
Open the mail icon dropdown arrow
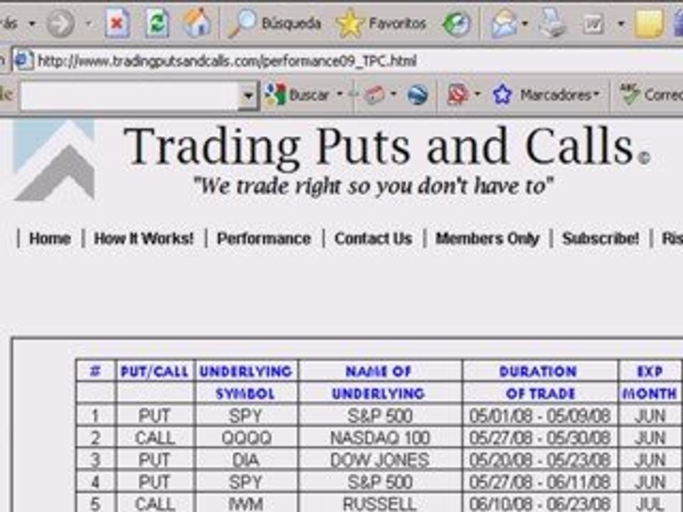tap(525, 23)
